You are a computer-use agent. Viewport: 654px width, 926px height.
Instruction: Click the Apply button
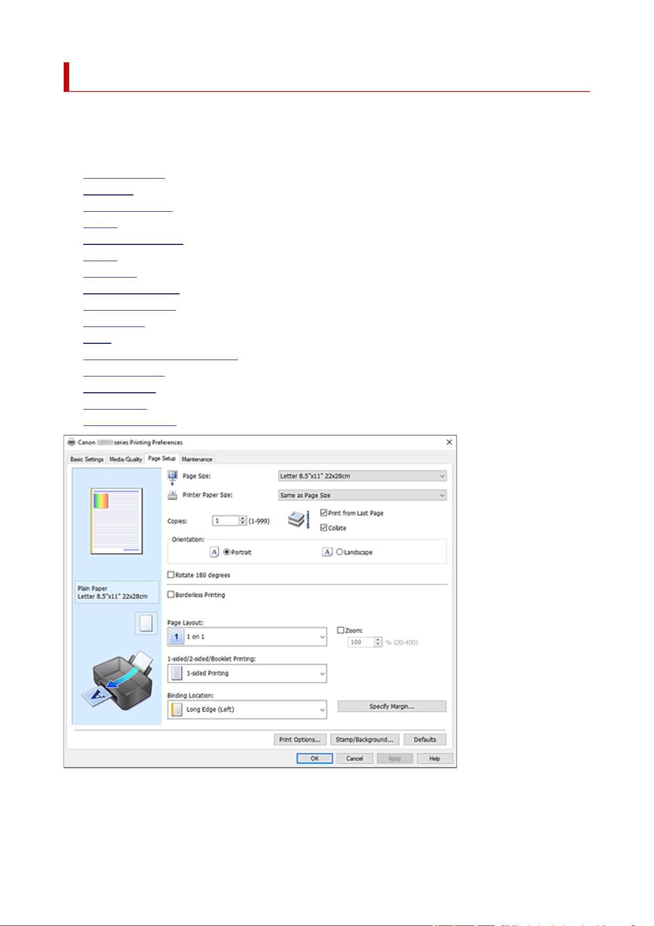(395, 758)
